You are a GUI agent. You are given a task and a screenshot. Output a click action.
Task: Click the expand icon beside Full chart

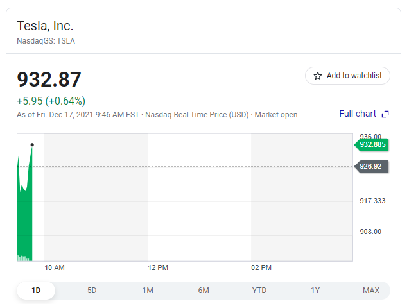pos(385,114)
